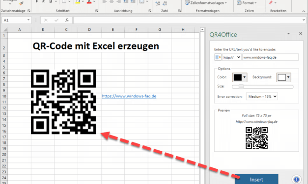
Task: Increase decimal places icon
Action: point(157,3)
